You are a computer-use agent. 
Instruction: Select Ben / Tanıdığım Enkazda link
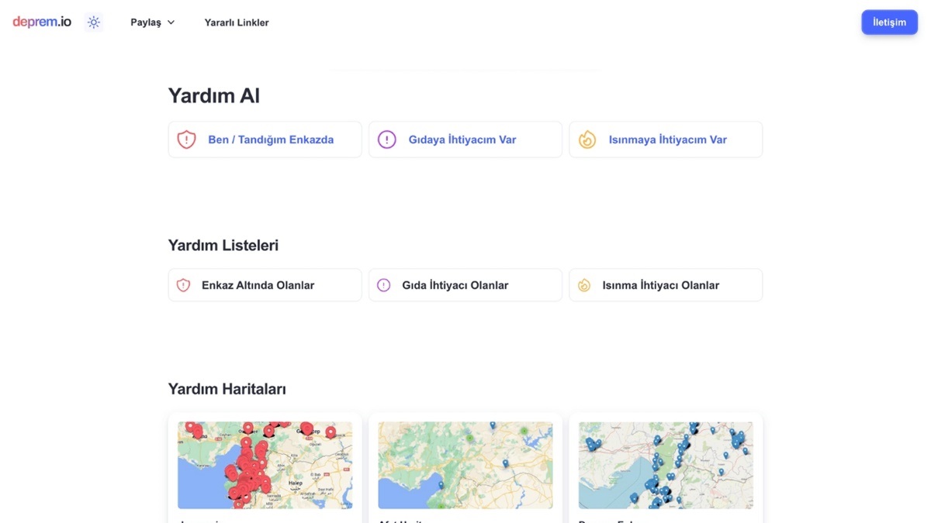[x=271, y=139]
